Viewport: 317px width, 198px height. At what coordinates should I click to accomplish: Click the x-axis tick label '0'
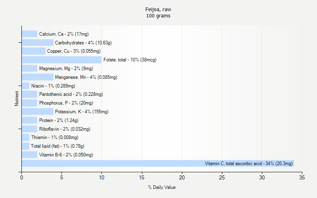(x=22, y=177)
